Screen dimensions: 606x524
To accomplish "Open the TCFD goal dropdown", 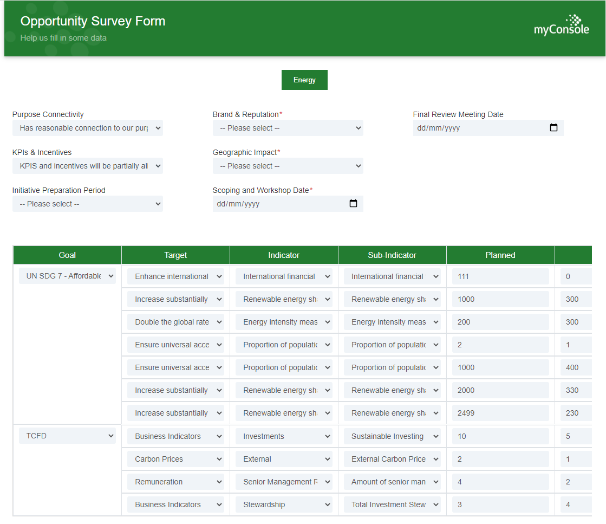I will click(67, 436).
